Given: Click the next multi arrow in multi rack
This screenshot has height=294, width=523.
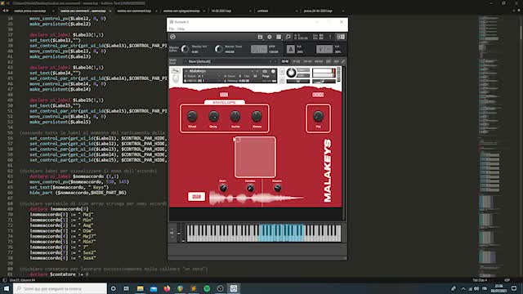Looking at the screenshot, I should click(275, 61).
